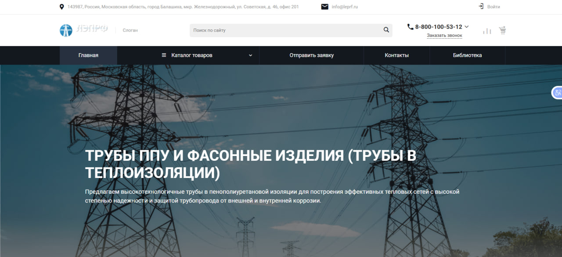Click the ЛЭПРФ power tower logo
The width and height of the screenshot is (562, 257).
pyautogui.click(x=66, y=30)
